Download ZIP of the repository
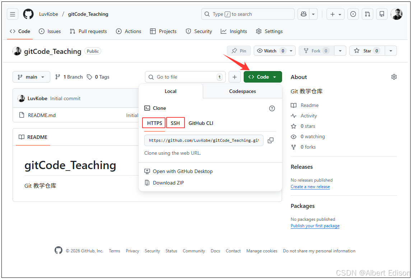Viewport: 412px width, 280px height. point(164,183)
